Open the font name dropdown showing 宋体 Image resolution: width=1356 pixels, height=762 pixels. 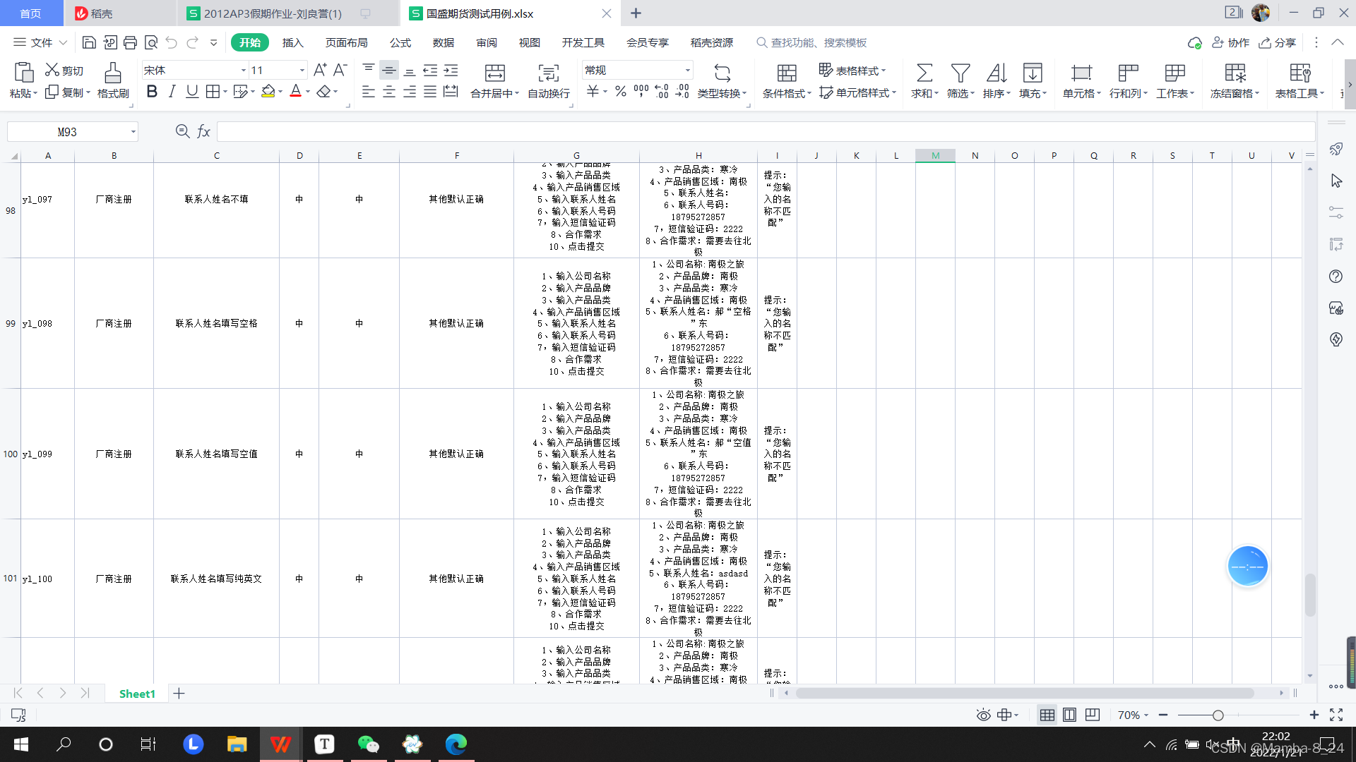243,71
